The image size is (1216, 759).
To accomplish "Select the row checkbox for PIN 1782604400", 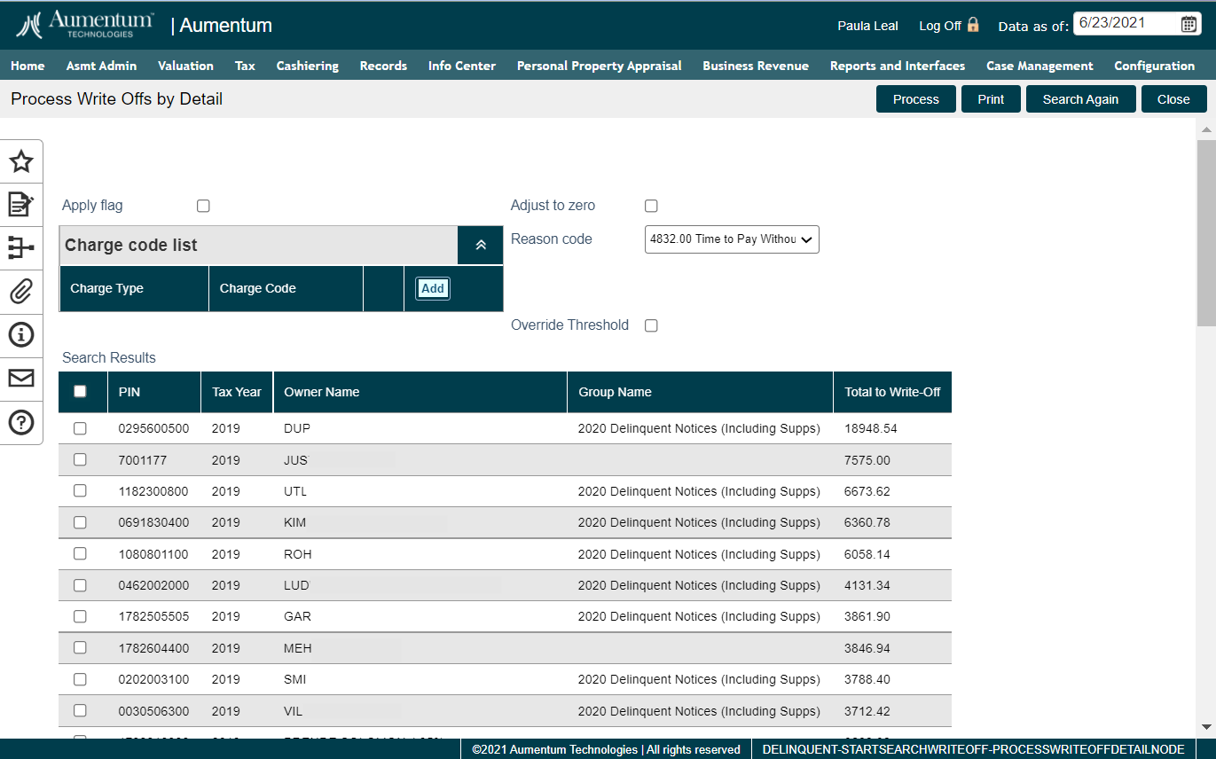I will (80, 647).
